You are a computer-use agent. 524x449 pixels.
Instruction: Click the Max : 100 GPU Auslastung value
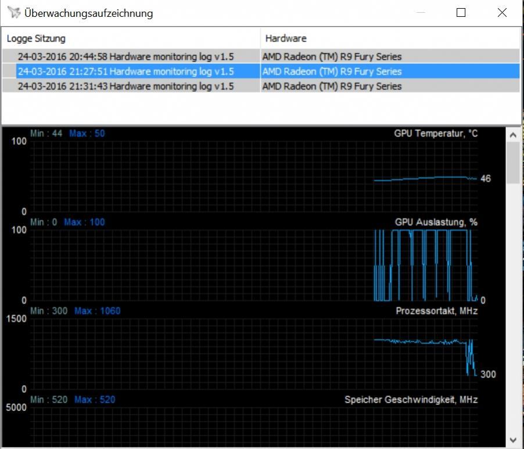tap(85, 222)
